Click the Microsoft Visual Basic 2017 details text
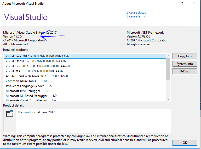Screen dimensions: 201x149 (36, 112)
